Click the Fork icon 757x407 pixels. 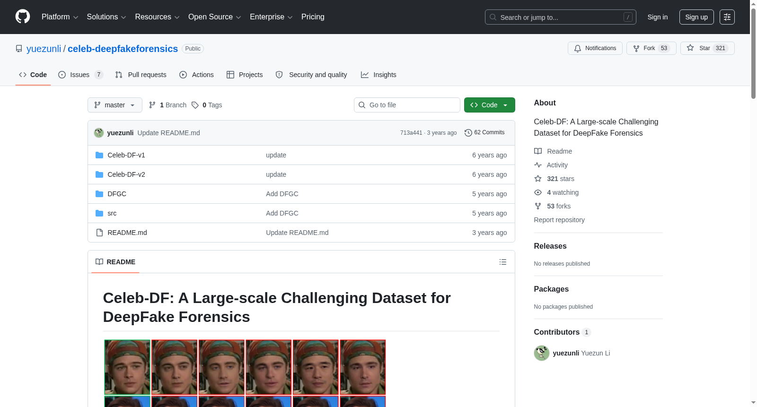point(636,48)
